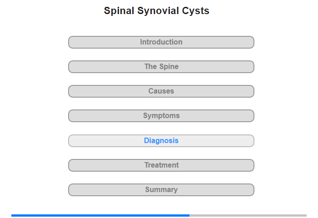View the Causes section

pyautogui.click(x=161, y=91)
